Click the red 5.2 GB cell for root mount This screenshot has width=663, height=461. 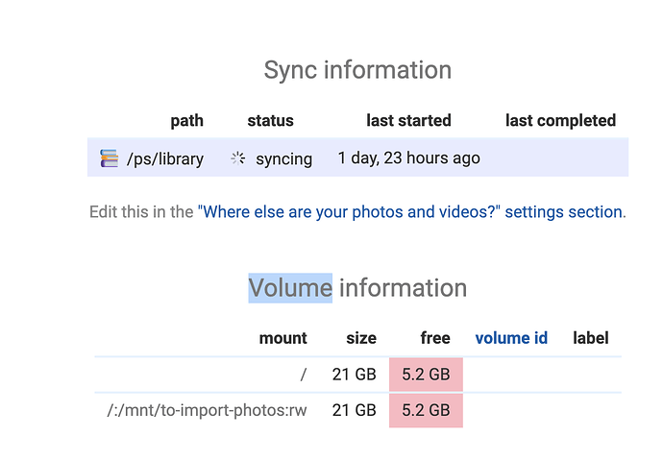(426, 375)
